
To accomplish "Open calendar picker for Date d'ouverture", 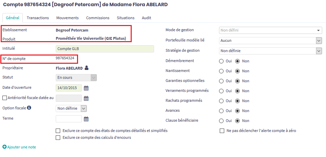I will 86,88.
